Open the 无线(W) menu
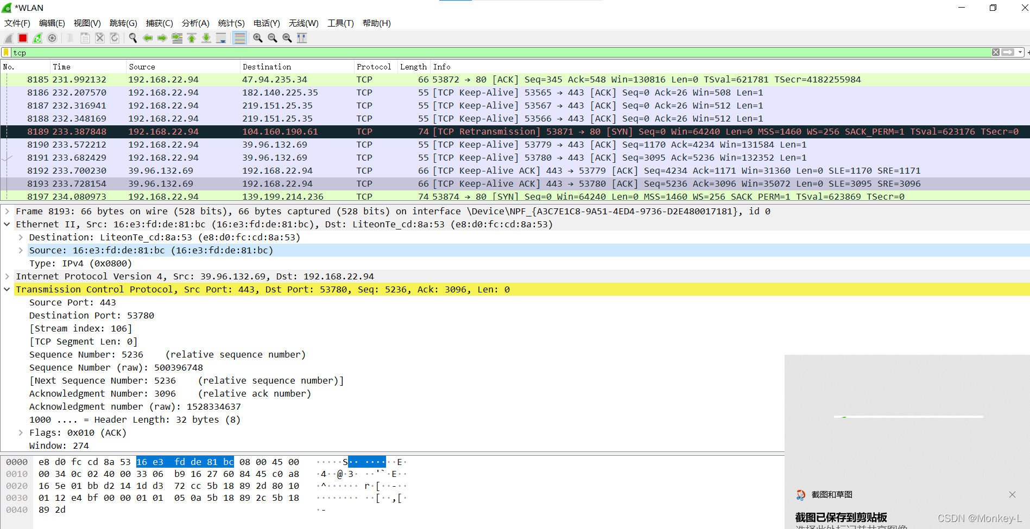1030x529 pixels. (x=304, y=23)
